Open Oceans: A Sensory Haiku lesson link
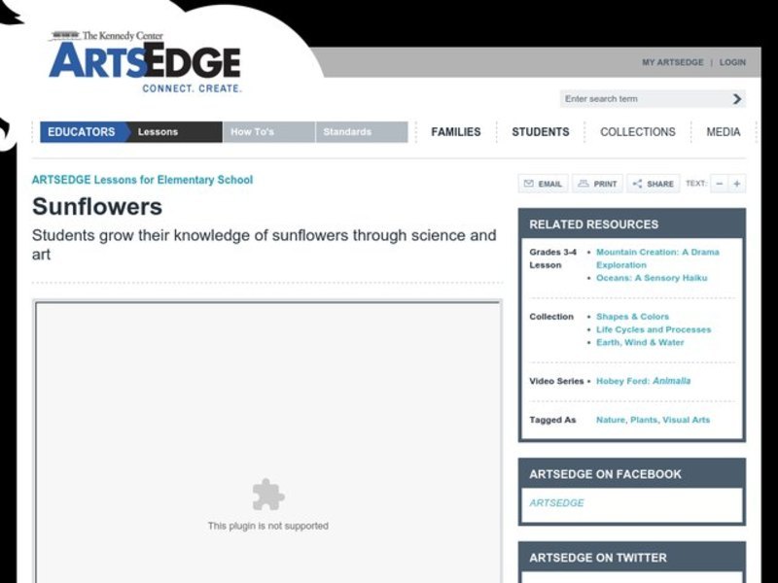Image resolution: width=778 pixels, height=583 pixels. tap(652, 278)
